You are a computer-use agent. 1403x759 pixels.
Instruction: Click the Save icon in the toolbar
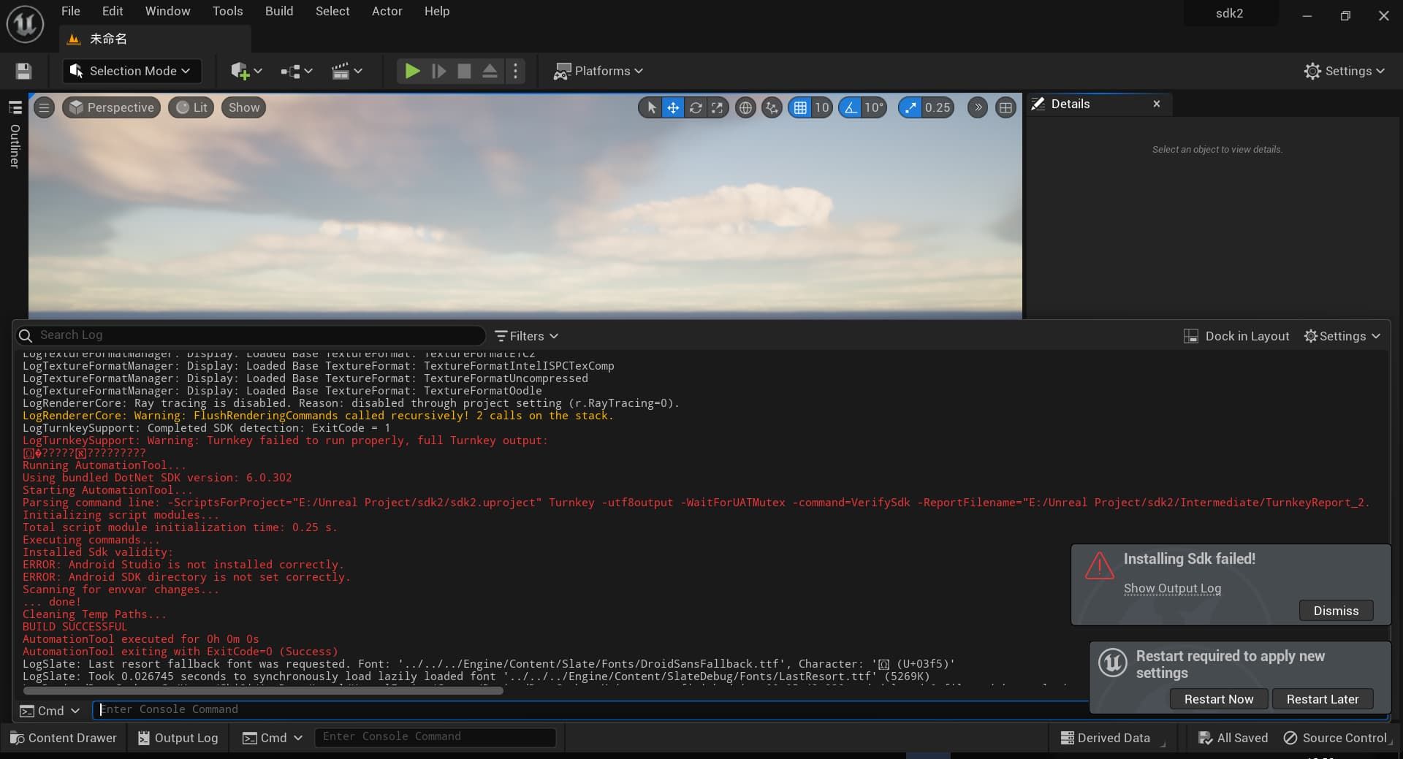pyautogui.click(x=23, y=71)
